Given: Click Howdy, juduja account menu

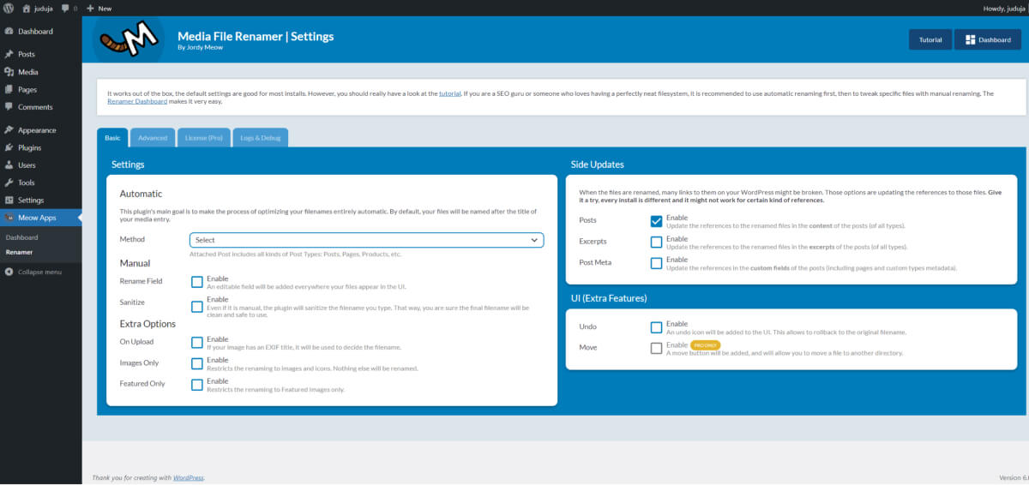Looking at the screenshot, I should click(1004, 8).
